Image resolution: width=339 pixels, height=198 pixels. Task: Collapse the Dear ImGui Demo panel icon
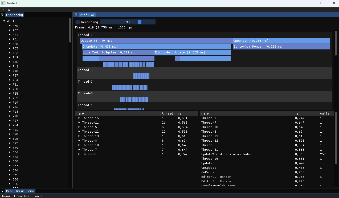[2, 191]
